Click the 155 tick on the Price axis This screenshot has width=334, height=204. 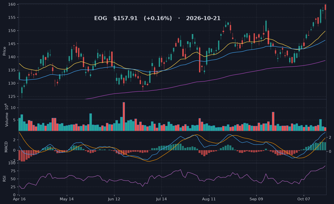pyautogui.click(x=12, y=18)
